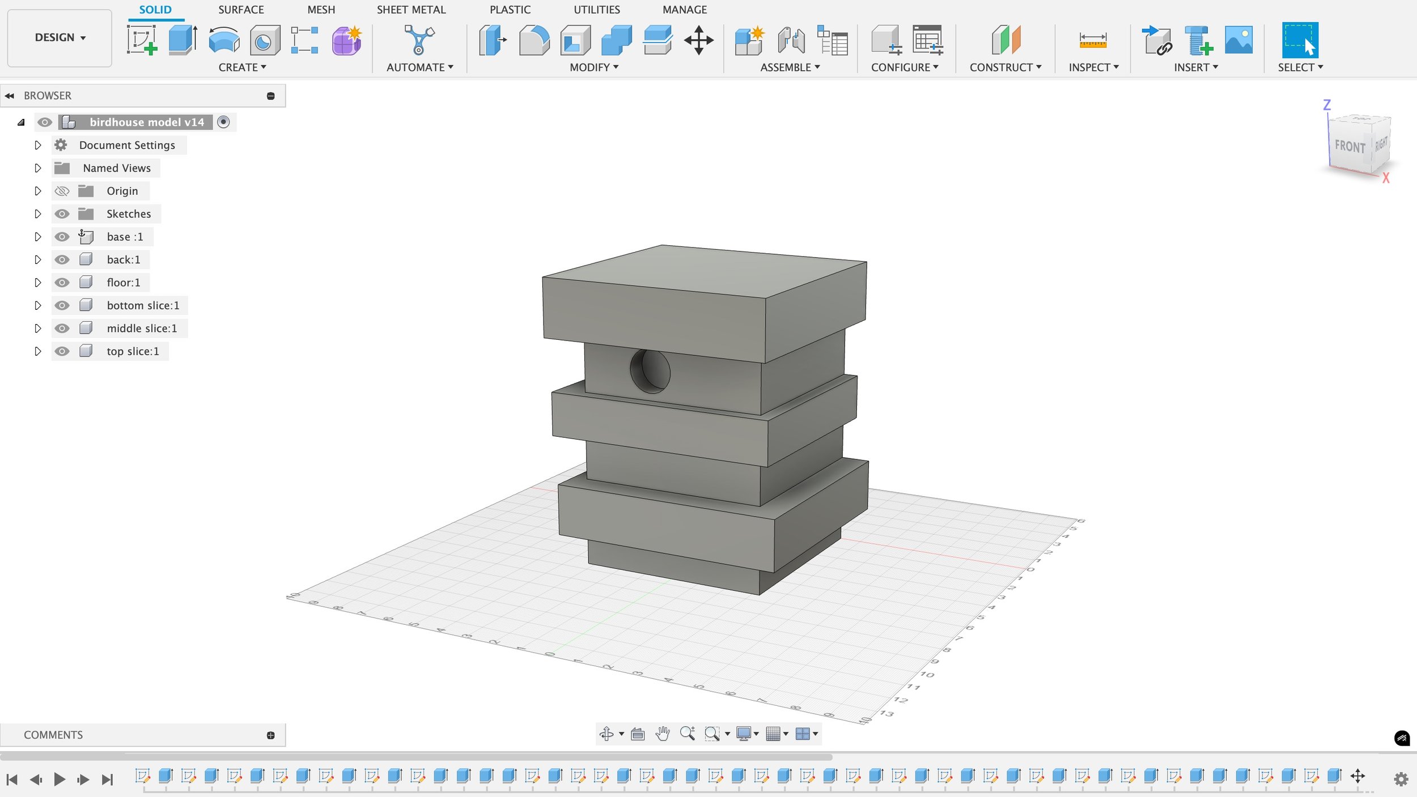Viewport: 1417px width, 797px height.
Task: Switch to the UTILITIES tab
Action: [x=596, y=10]
